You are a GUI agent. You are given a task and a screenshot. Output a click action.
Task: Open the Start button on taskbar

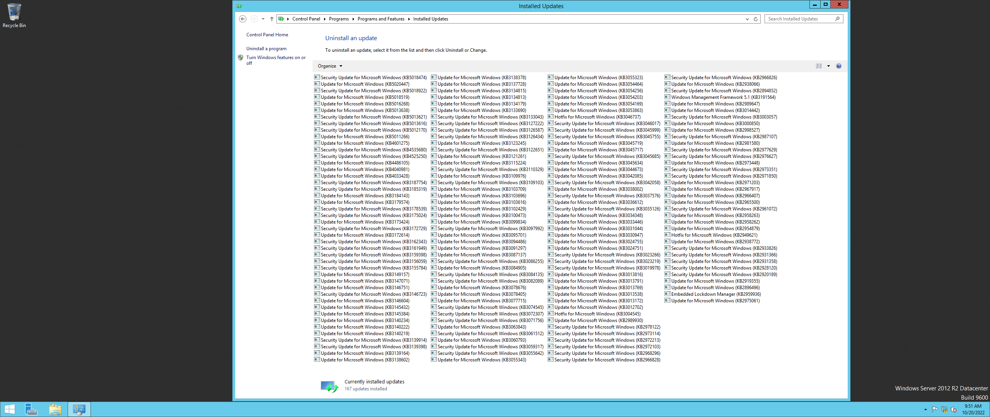pos(10,409)
